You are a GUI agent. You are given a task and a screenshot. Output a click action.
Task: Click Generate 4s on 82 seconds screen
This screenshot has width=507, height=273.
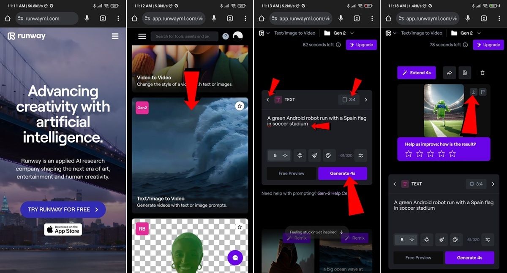[343, 173]
